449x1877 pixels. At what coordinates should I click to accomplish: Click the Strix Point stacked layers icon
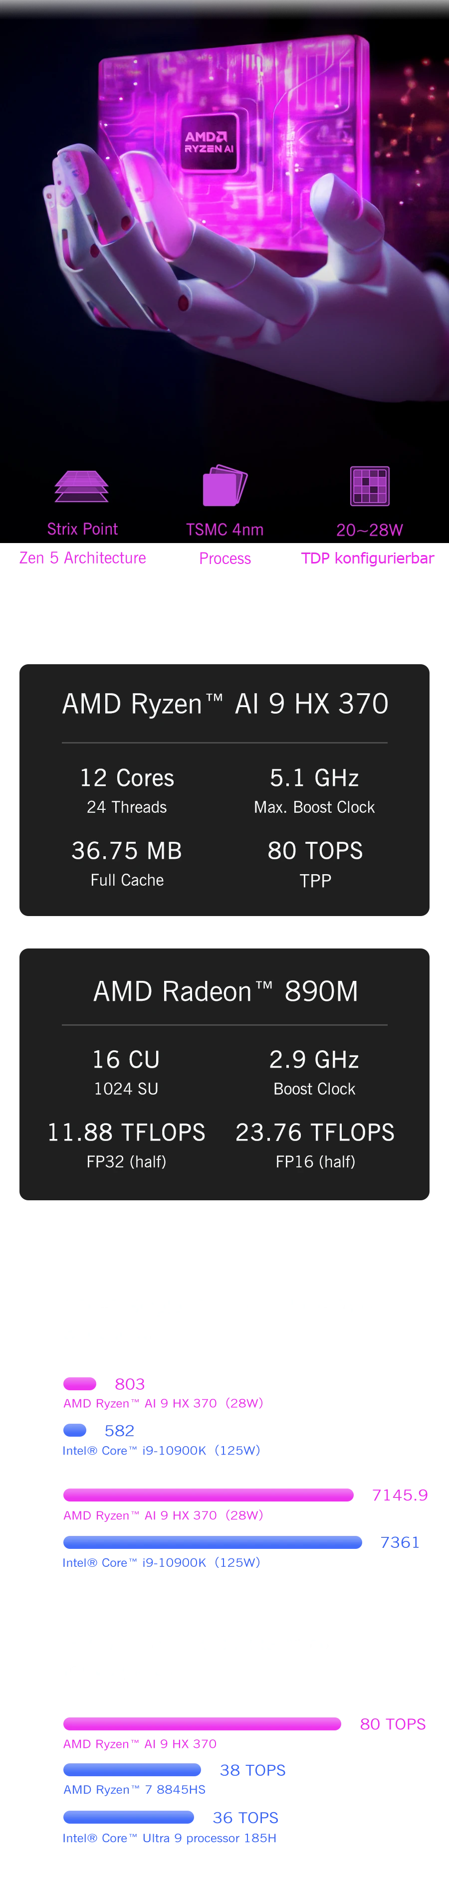(x=82, y=486)
